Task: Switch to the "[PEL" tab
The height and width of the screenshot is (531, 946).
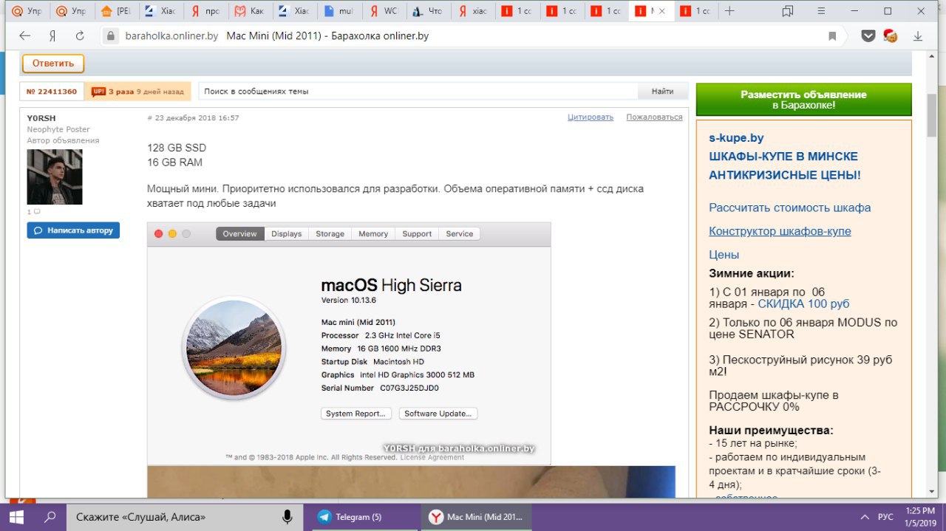Action: [x=117, y=11]
